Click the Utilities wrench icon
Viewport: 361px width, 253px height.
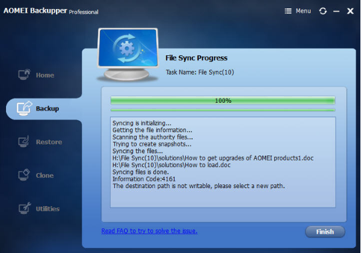point(25,208)
